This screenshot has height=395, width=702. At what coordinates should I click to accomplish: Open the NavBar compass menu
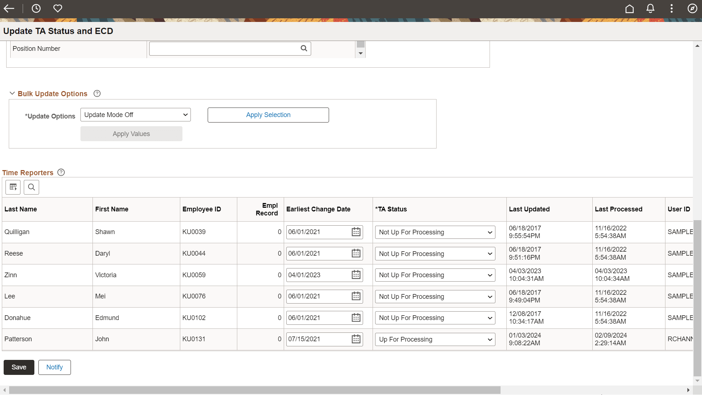point(692,8)
